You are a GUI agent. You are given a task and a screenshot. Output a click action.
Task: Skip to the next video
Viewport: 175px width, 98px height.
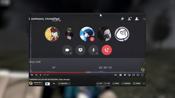coord(36,75)
